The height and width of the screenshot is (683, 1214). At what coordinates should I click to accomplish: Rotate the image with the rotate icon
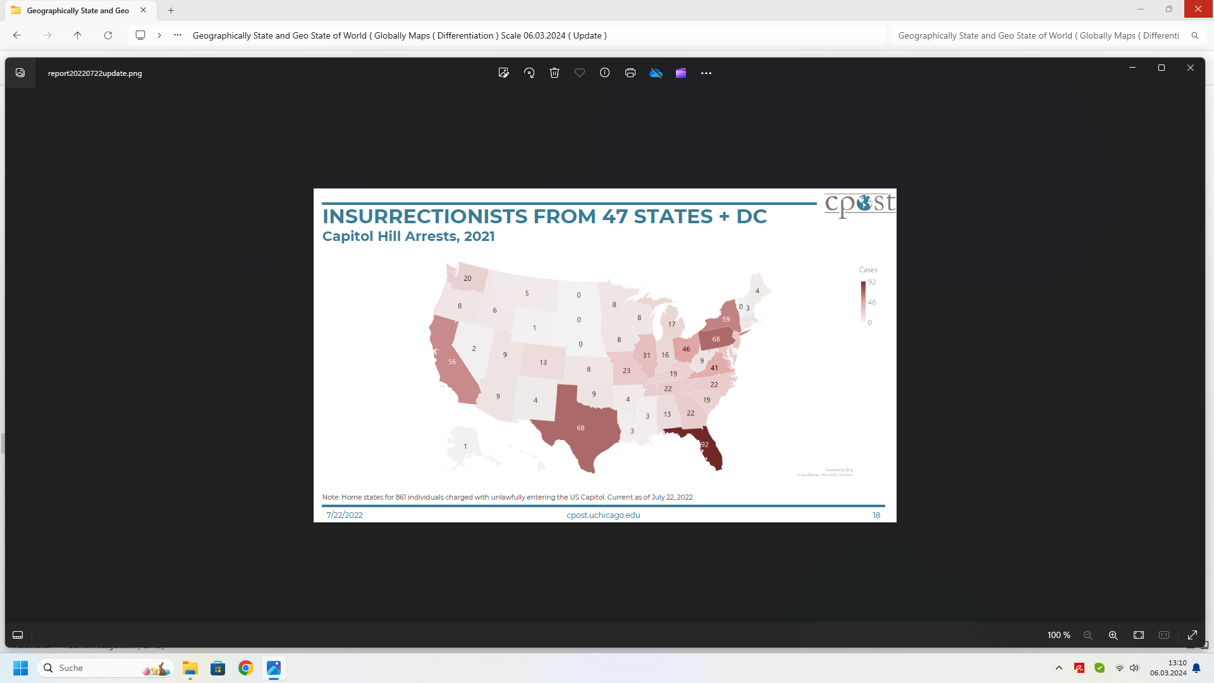point(529,73)
